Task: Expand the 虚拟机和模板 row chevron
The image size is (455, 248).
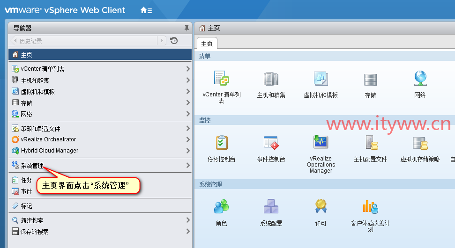Action: coord(188,91)
